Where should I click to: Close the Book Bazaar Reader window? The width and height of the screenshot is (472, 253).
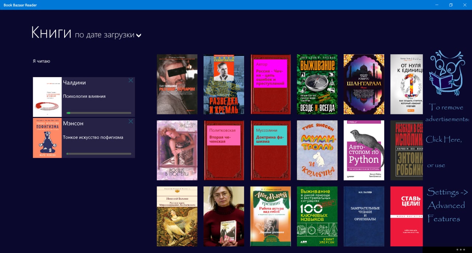pyautogui.click(x=465, y=5)
